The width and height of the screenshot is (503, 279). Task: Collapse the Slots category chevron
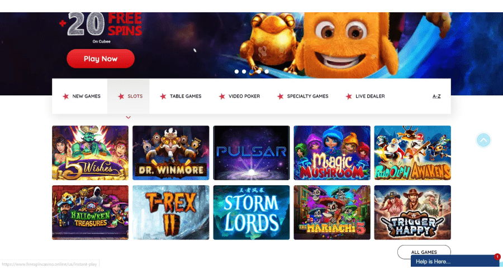coord(129,117)
